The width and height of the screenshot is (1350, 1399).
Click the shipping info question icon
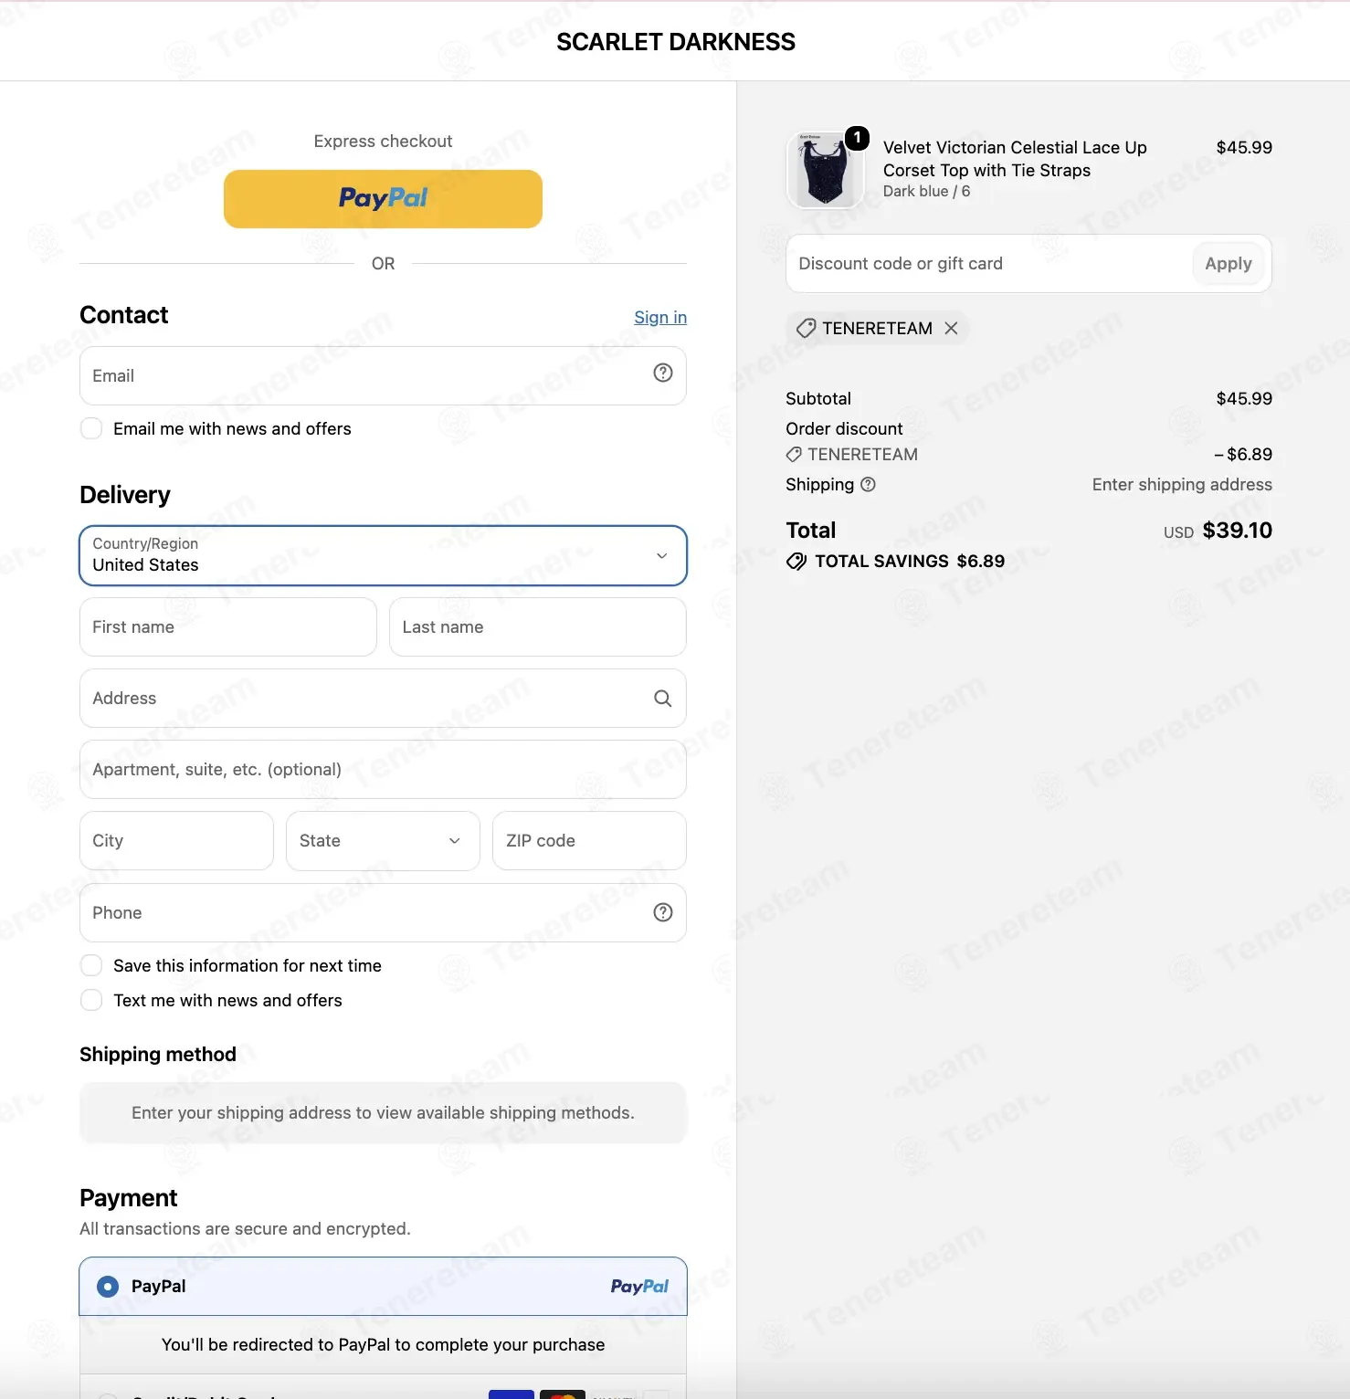869,485
